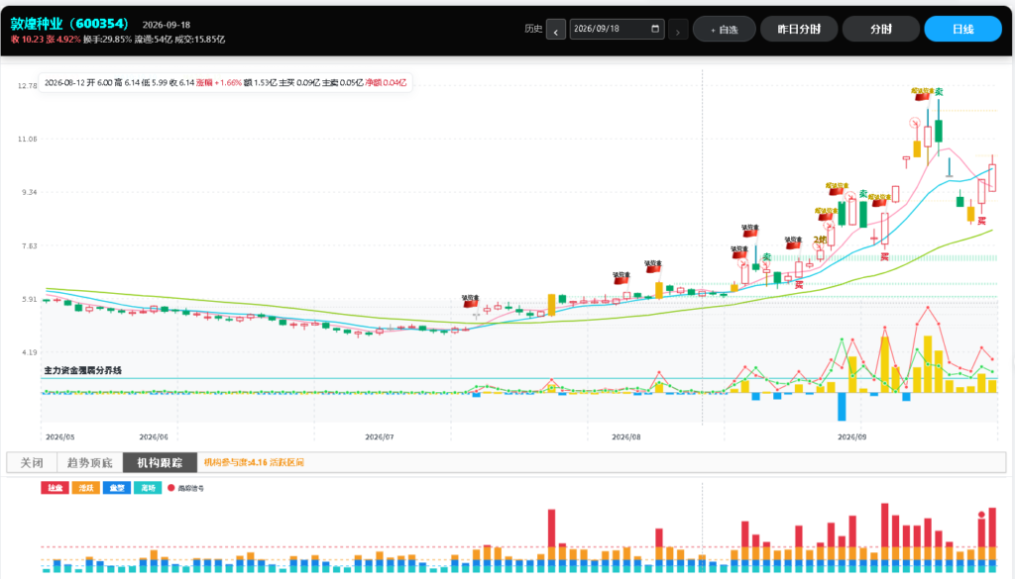
Task: Switch to the 趋势顶底 tab
Action: (90, 462)
